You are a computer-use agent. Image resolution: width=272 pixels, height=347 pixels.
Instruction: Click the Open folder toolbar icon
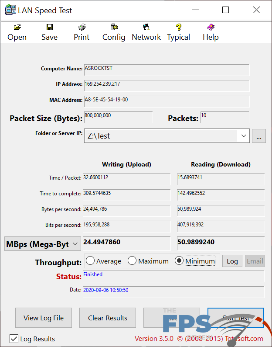coord(17,27)
